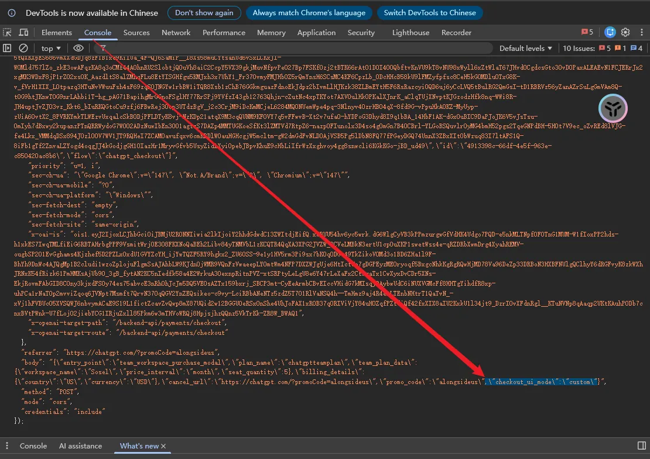Click the sec-ch-ua-platform Windows line
Image resolution: width=650 pixels, height=459 pixels.
click(91, 195)
